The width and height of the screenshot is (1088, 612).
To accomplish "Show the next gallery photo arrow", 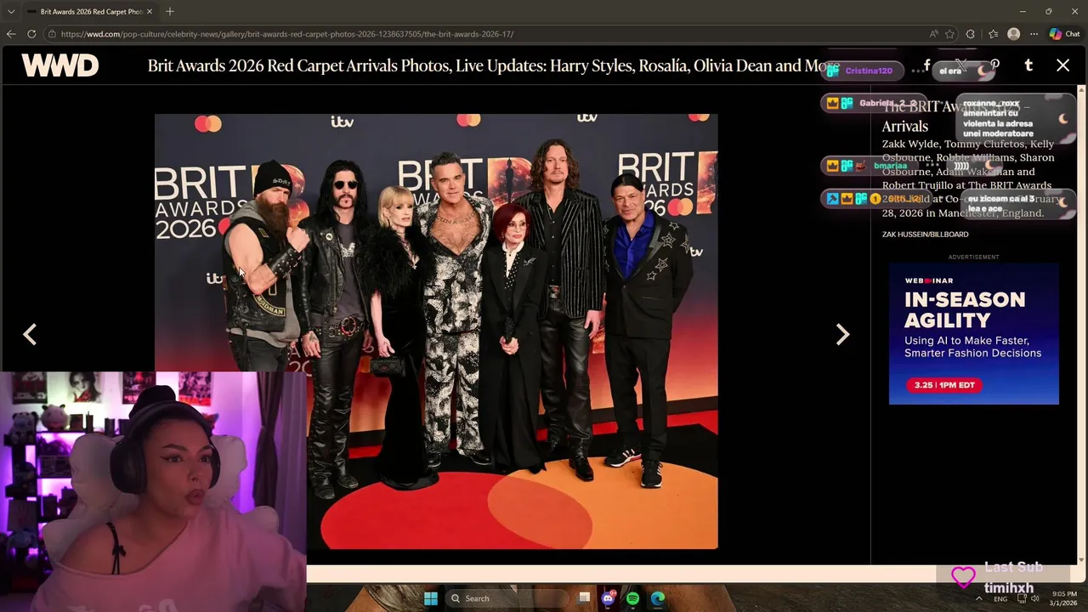I will [842, 335].
